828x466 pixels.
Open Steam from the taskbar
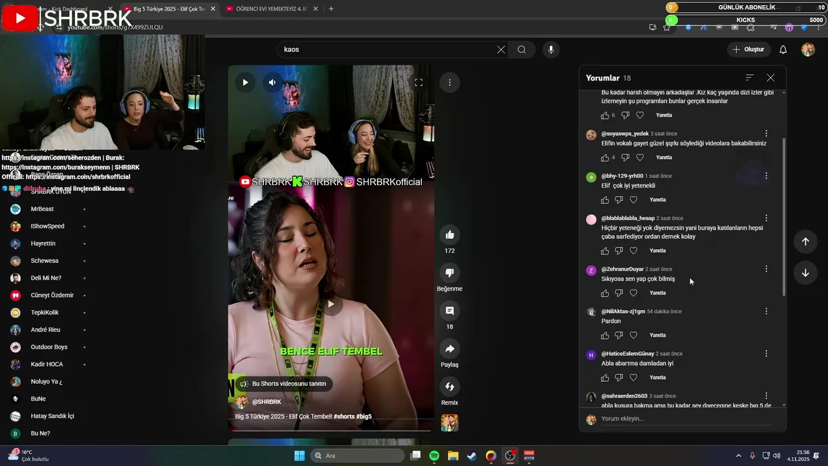472,456
